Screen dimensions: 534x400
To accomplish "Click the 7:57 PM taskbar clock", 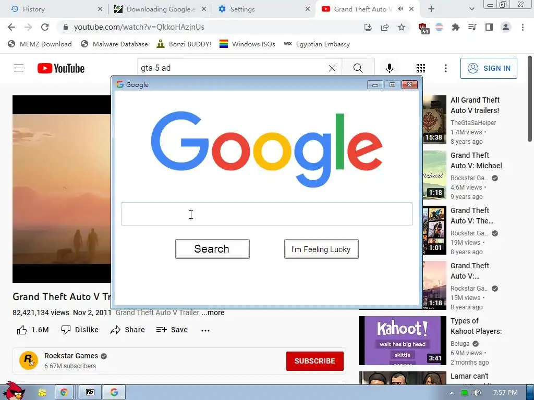I will 505,393.
